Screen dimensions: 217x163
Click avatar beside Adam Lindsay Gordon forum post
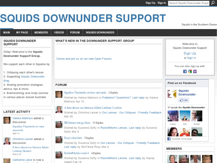click(59, 109)
